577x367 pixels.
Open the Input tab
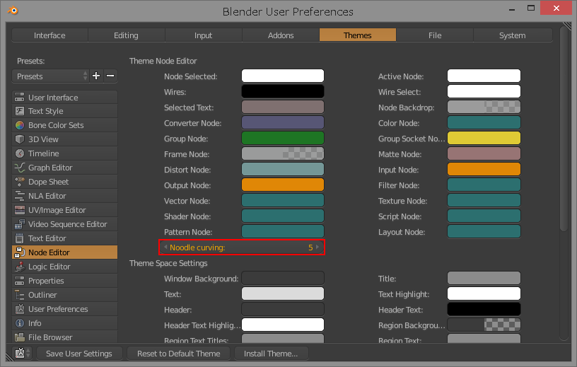pos(203,35)
